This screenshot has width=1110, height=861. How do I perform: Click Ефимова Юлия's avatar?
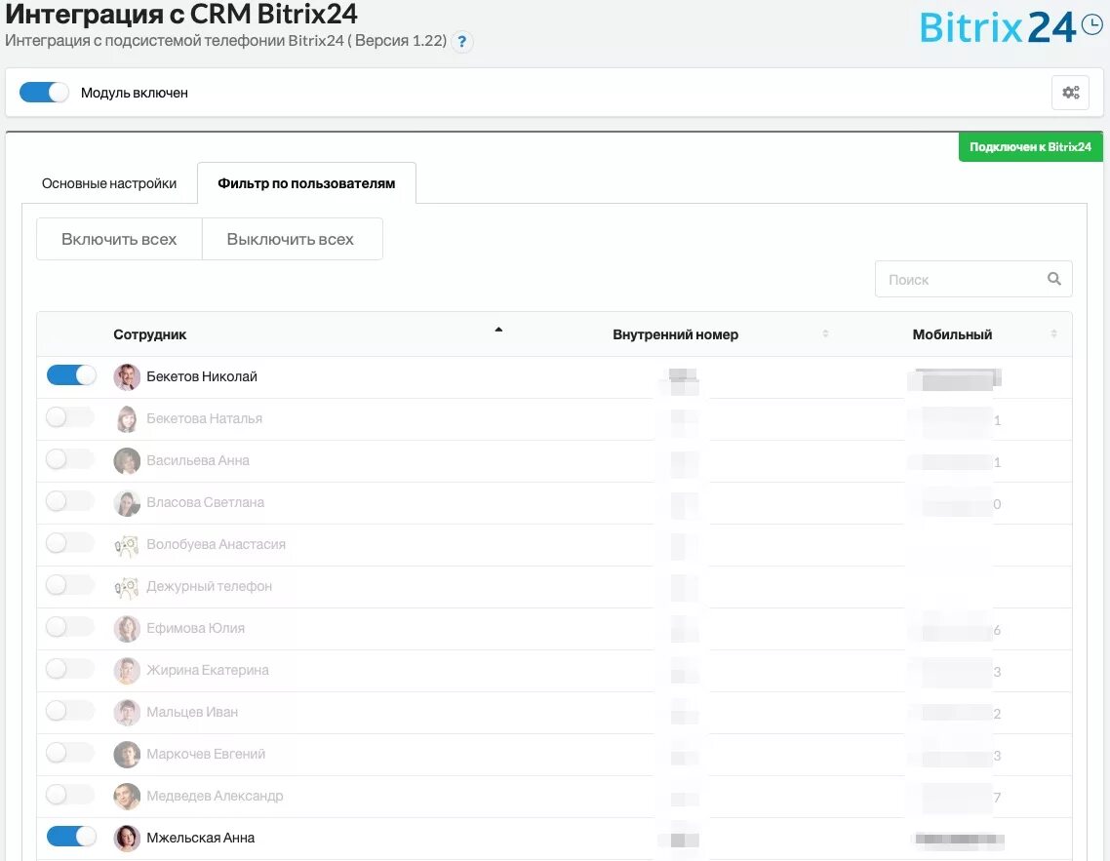[x=127, y=628]
